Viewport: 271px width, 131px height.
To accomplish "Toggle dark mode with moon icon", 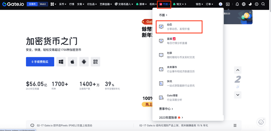I will tap(250, 4).
